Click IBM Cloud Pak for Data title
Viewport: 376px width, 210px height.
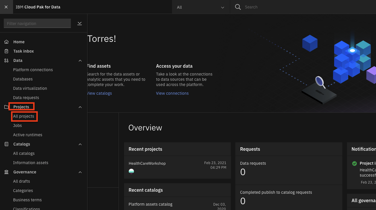pos(38,7)
